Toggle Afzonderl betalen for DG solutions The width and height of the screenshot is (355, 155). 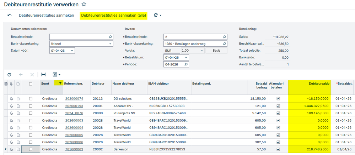coord(278,99)
